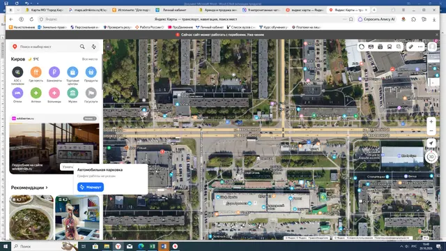Open 'Курс обучения' bookmark

coord(274,27)
